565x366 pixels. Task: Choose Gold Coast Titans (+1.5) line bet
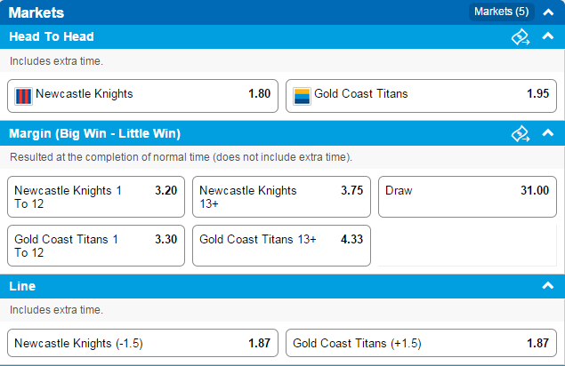421,343
